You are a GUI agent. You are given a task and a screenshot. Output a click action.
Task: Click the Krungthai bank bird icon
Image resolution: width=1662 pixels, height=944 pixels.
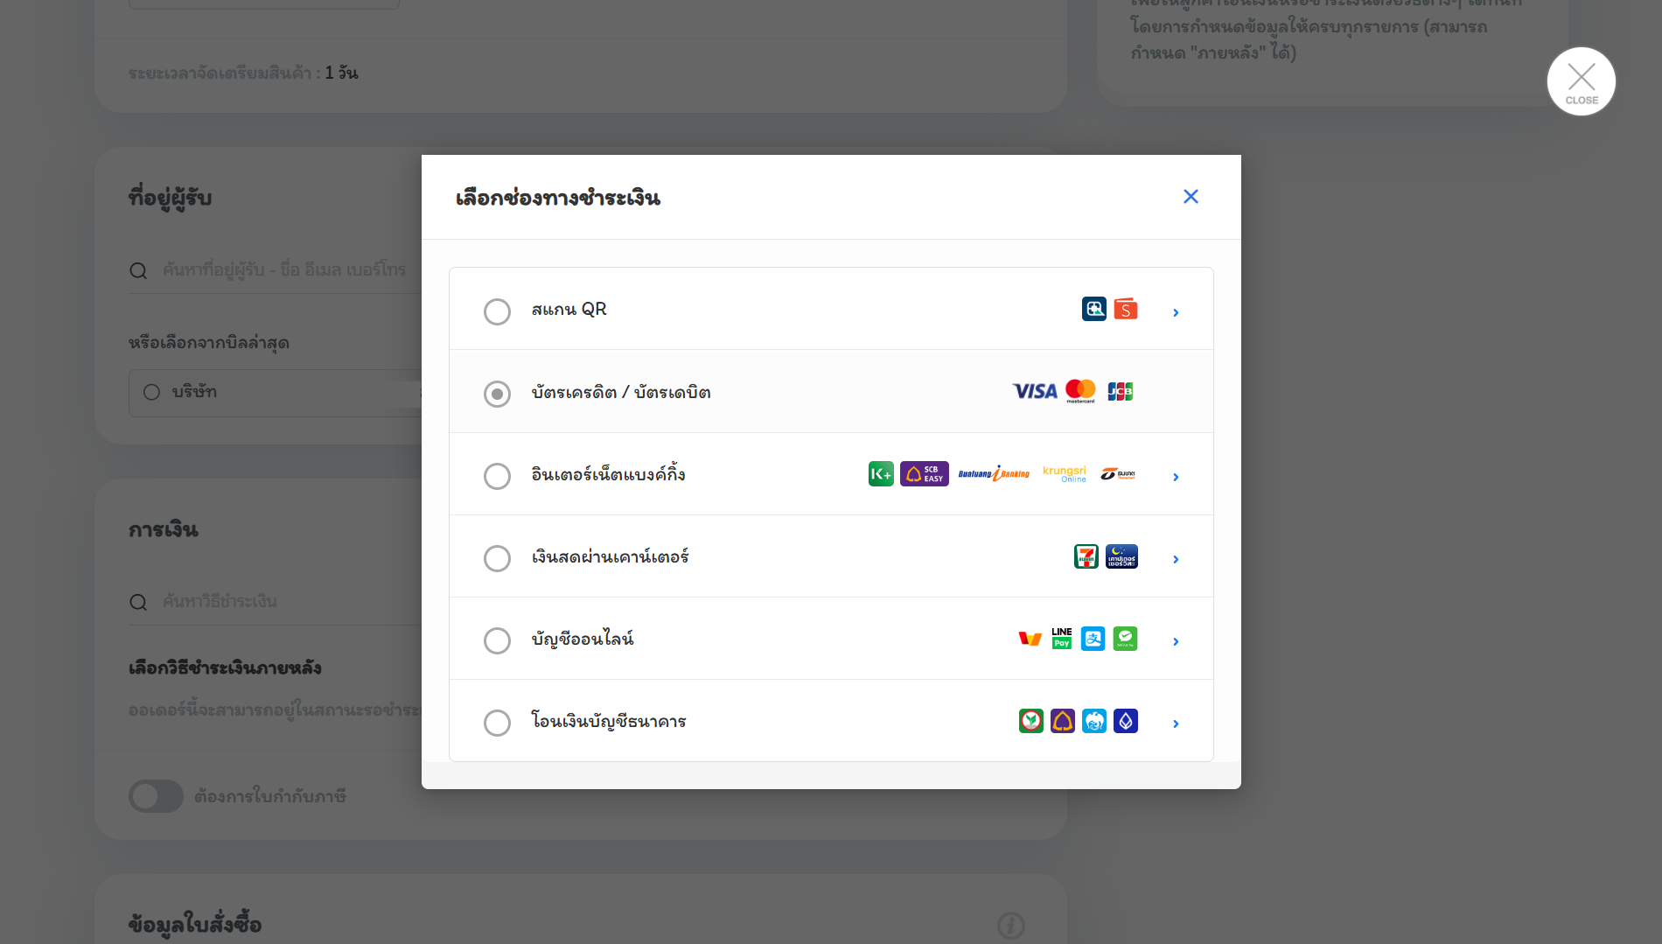(x=1094, y=721)
